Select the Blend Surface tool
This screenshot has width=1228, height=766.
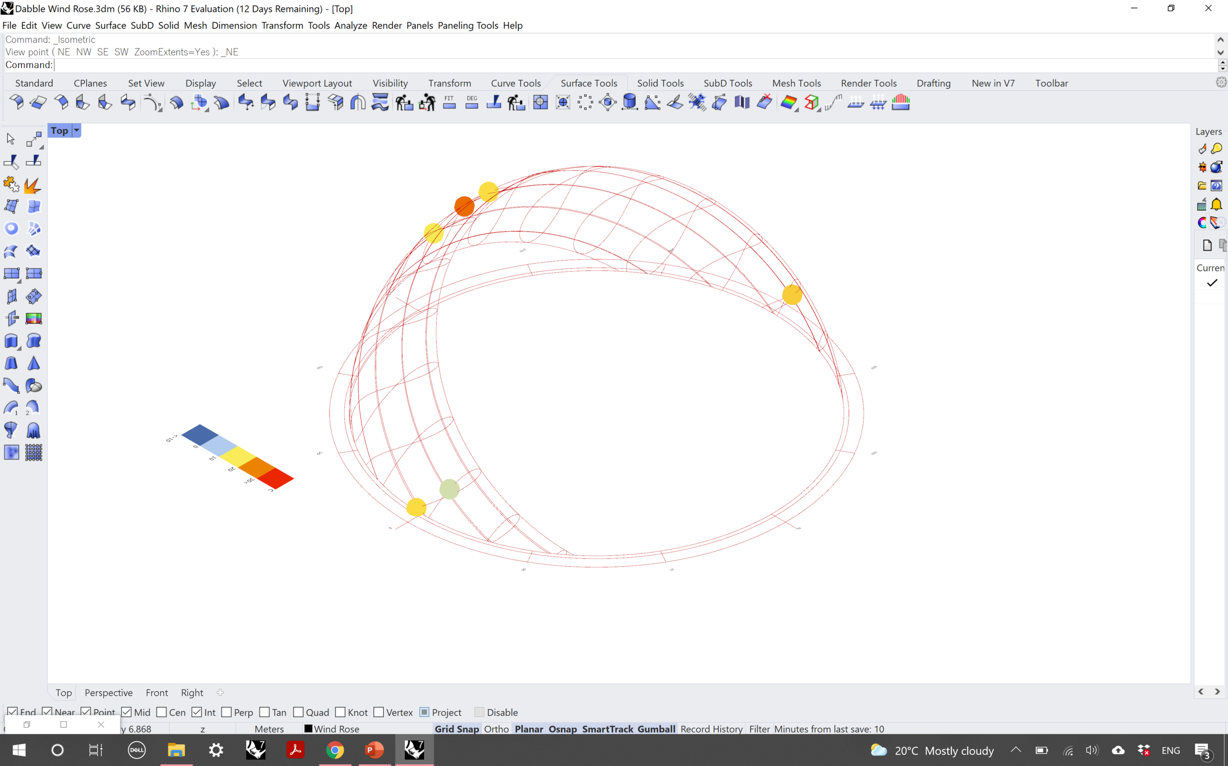[x=128, y=103]
